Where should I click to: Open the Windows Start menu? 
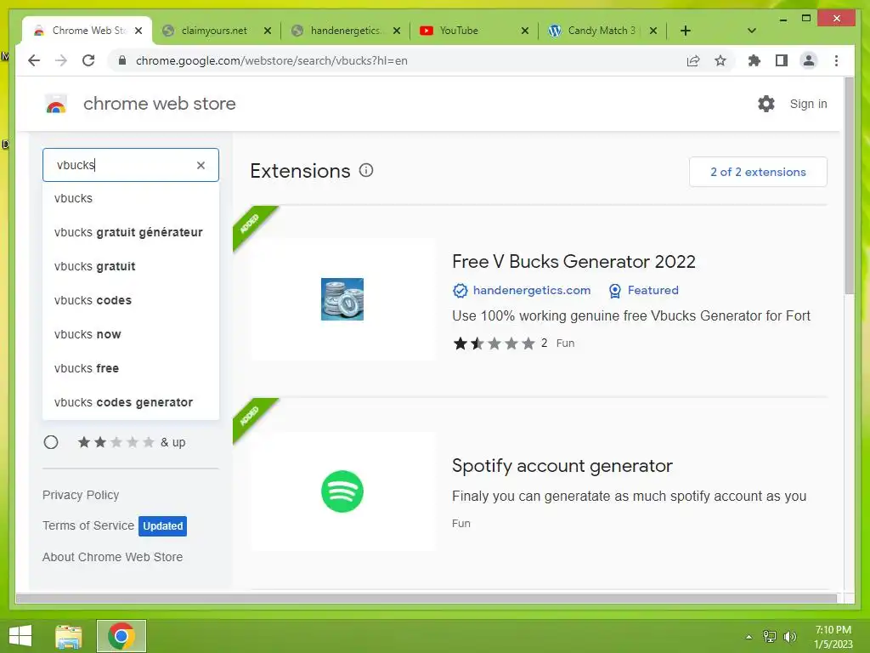tap(20, 636)
